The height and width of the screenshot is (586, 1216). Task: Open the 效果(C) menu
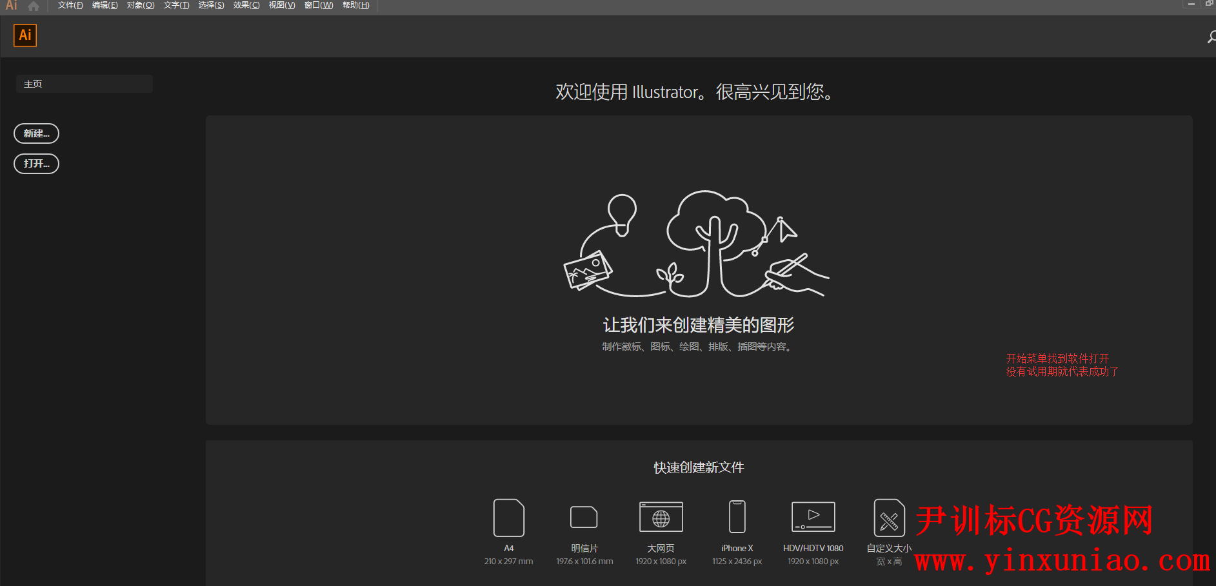pyautogui.click(x=246, y=5)
